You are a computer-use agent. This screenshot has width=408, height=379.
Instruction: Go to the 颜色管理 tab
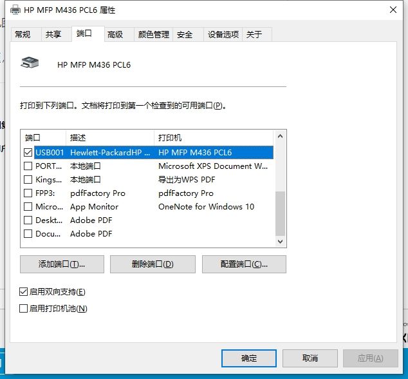[x=153, y=35]
